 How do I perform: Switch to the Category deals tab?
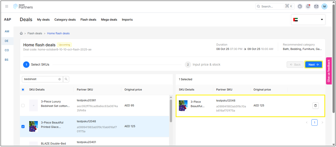coord(65,20)
